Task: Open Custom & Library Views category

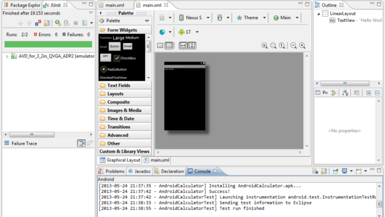Action: coord(125,151)
